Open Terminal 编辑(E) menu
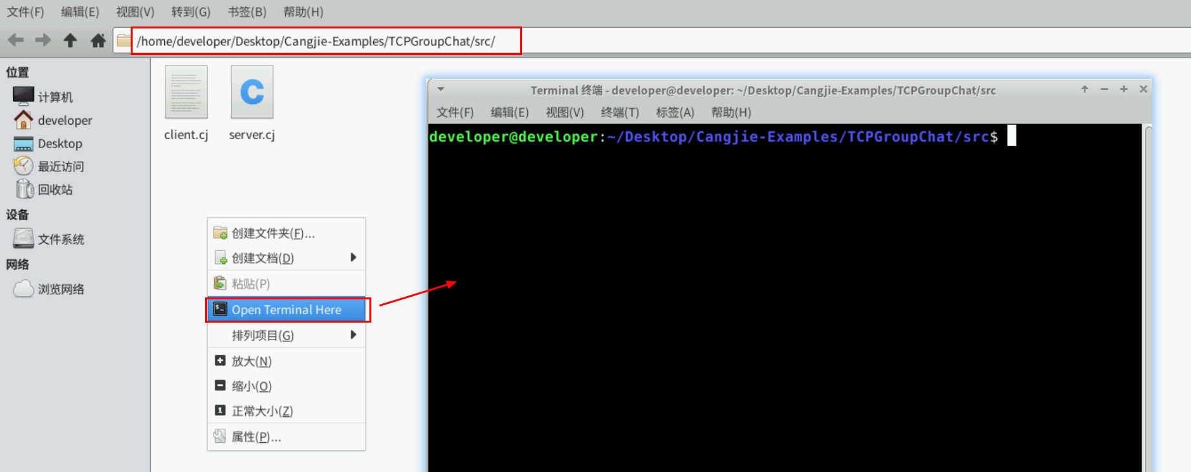Image resolution: width=1191 pixels, height=472 pixels. pyautogui.click(x=510, y=113)
